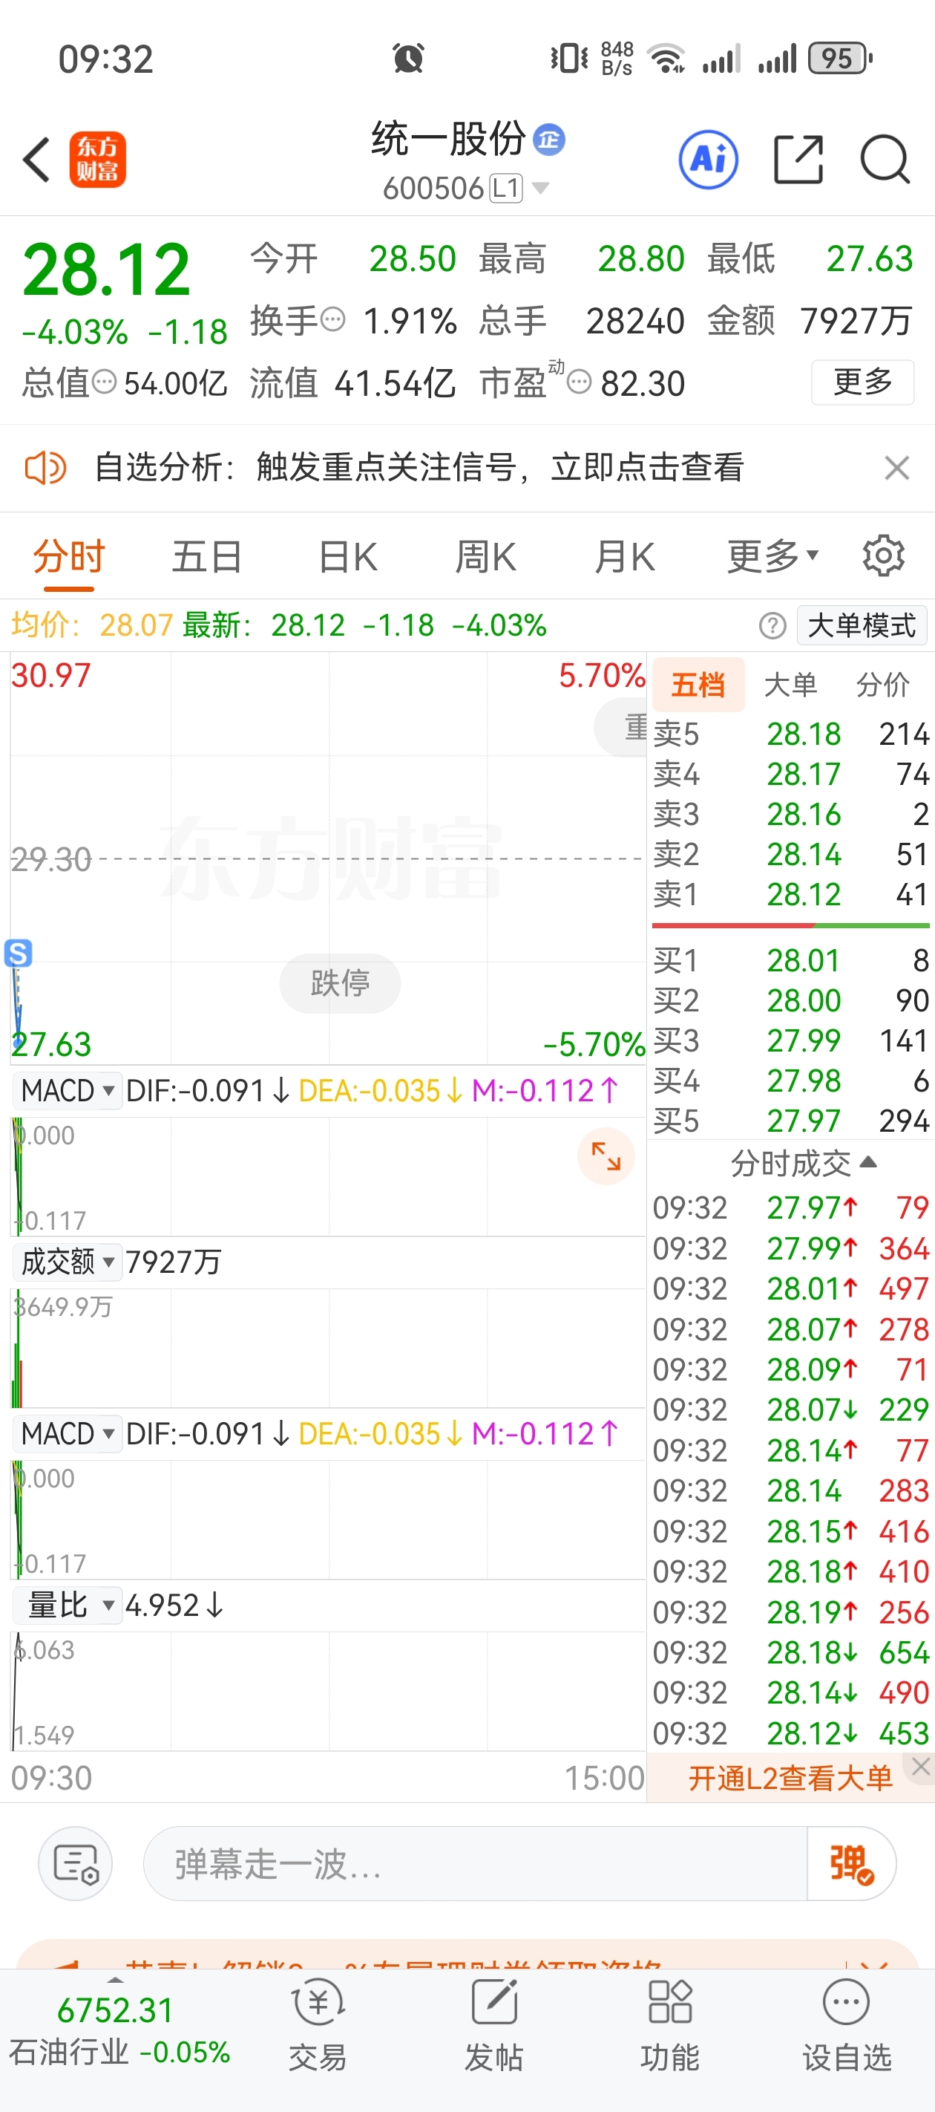Open 功能 functions icon
The image size is (935, 2112).
point(670,2024)
